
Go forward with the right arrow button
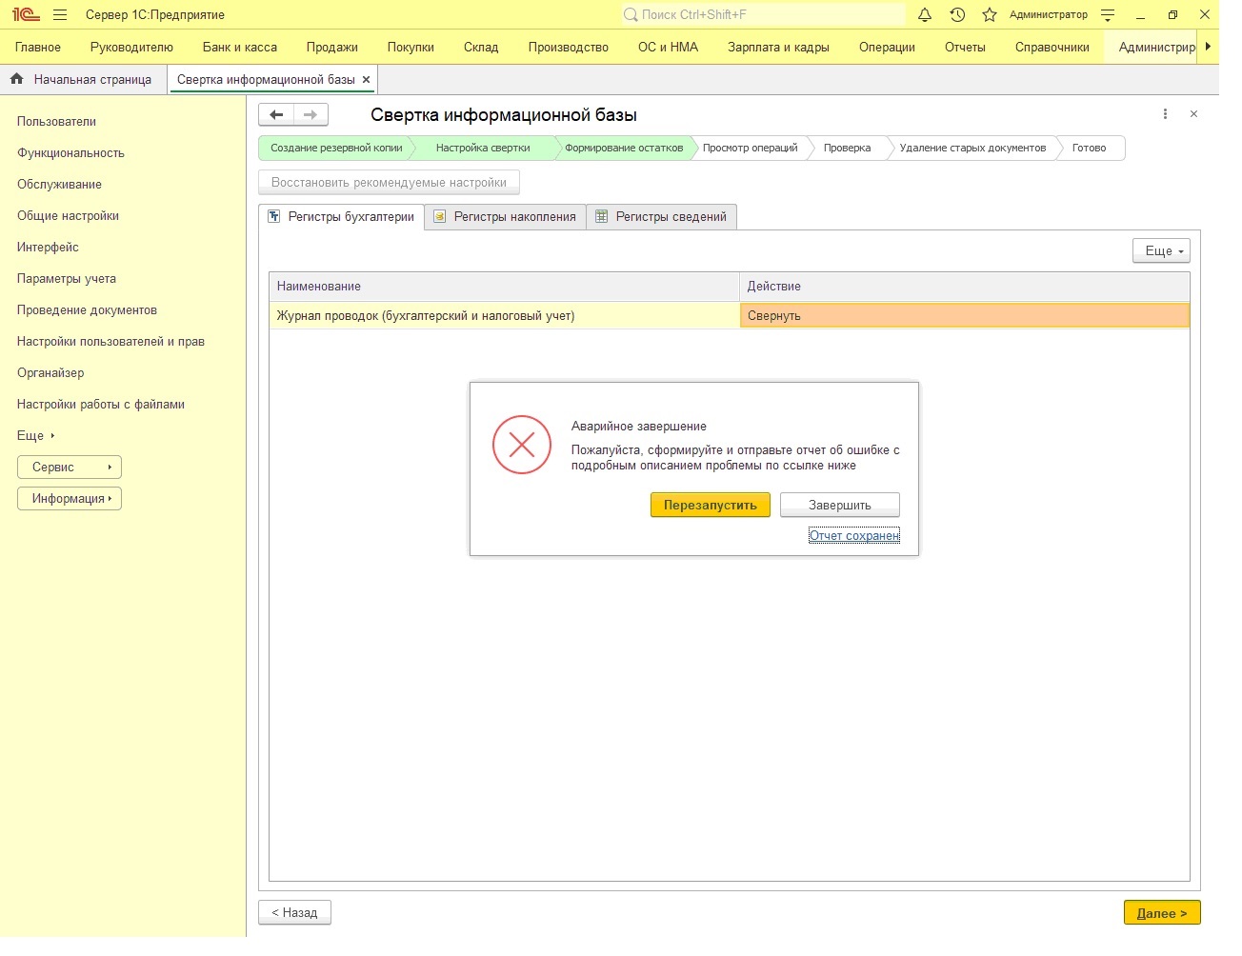[x=310, y=115]
